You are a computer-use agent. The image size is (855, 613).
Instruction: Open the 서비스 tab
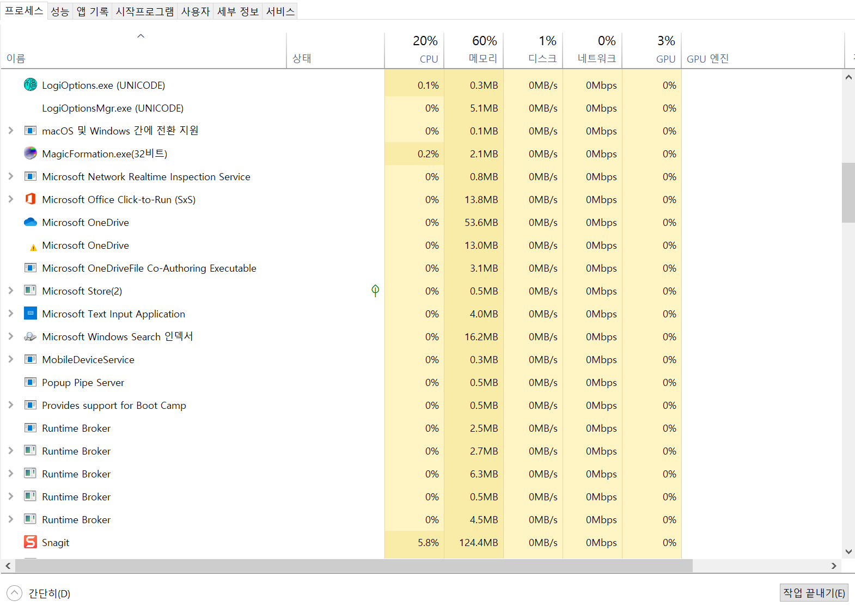[x=280, y=11]
